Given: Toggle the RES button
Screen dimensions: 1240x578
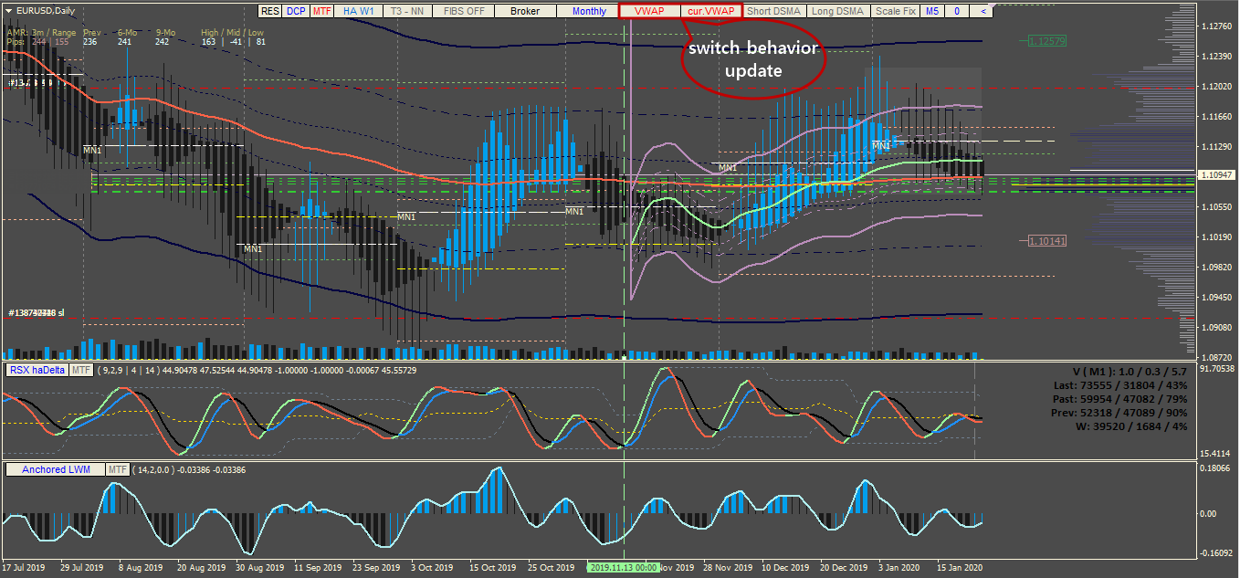Looking at the screenshot, I should tap(269, 11).
